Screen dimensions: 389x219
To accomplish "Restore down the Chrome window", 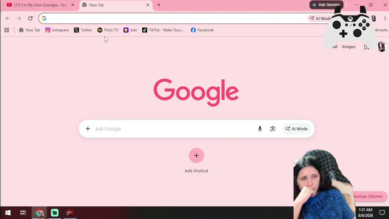I will tap(371, 5).
